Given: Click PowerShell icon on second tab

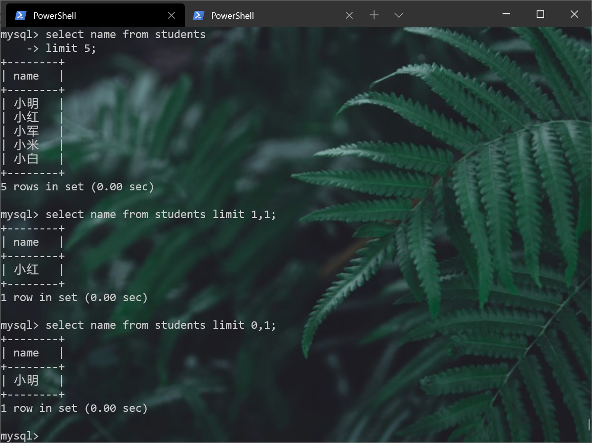Looking at the screenshot, I should [x=198, y=15].
